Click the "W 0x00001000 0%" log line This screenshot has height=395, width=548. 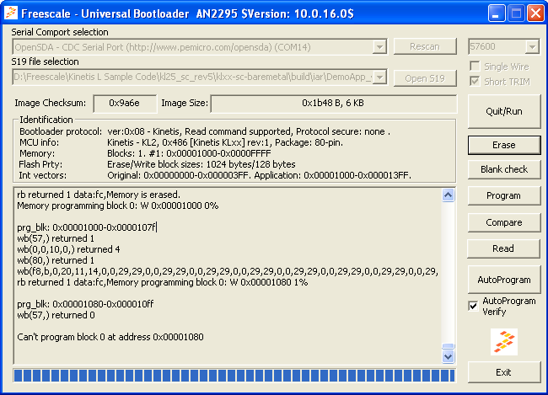pos(118,206)
